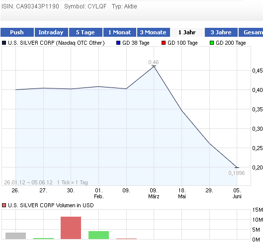Open the Gesamt time range tab

[251, 32]
